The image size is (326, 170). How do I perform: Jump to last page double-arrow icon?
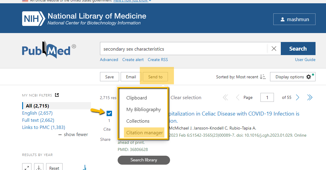point(310,97)
